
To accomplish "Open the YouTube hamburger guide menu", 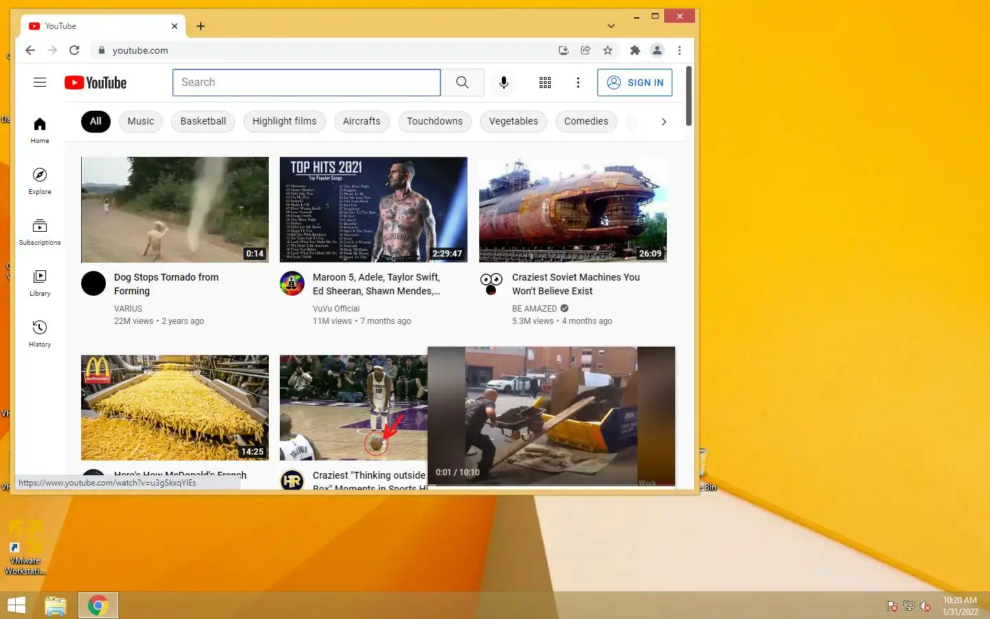I will pyautogui.click(x=40, y=83).
